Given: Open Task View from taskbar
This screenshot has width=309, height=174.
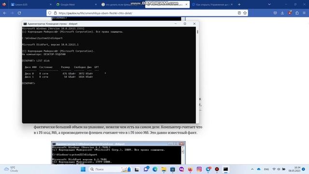Looking at the screenshot, I should pos(137,169).
